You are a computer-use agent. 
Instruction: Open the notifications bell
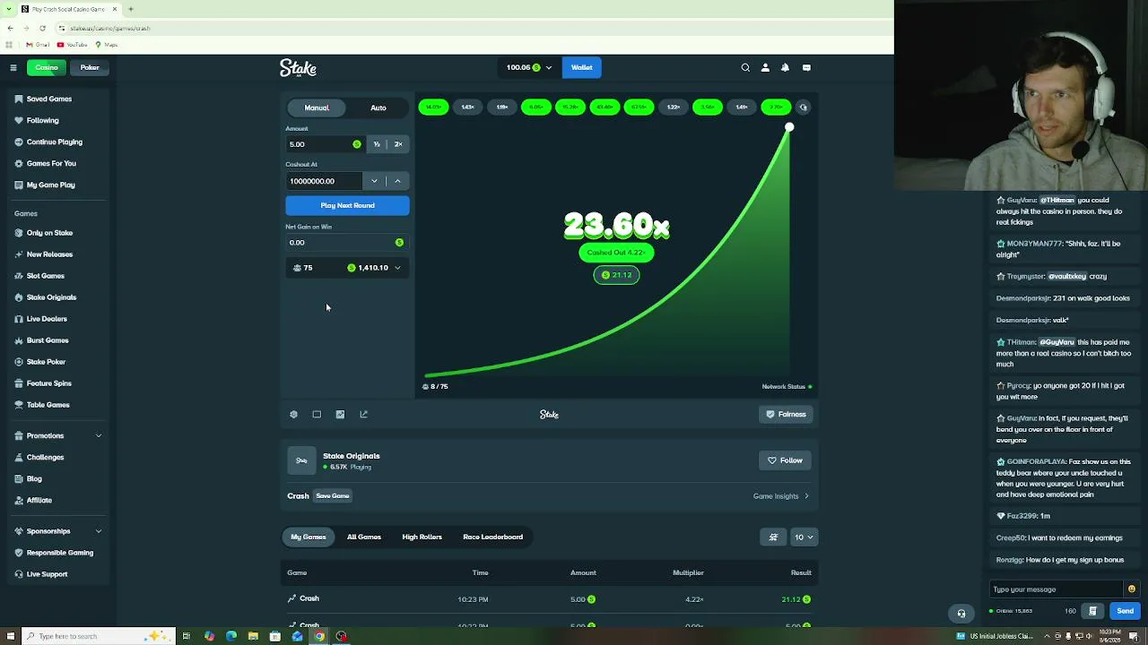click(785, 67)
